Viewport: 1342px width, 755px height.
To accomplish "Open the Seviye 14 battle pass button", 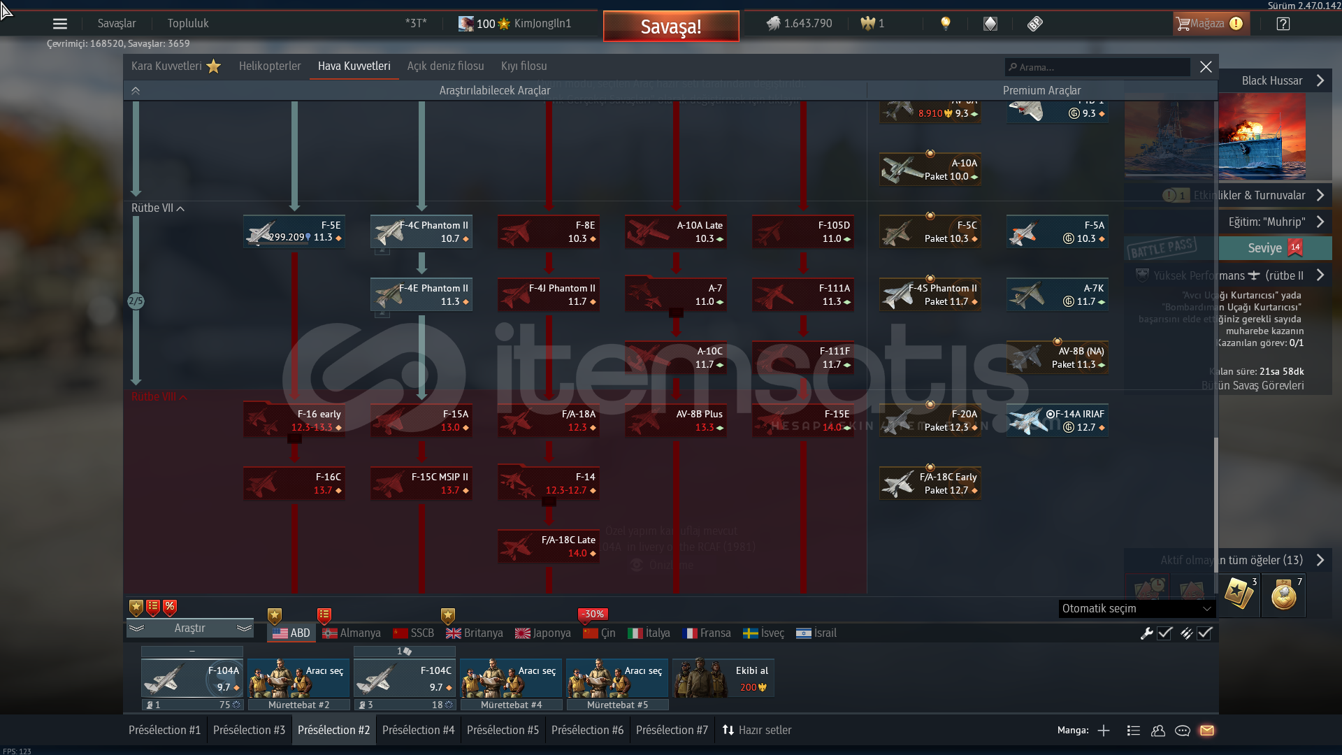I will (1275, 248).
